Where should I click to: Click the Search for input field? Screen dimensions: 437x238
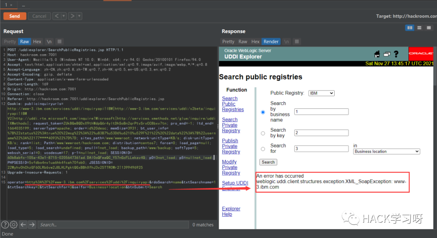321,149
